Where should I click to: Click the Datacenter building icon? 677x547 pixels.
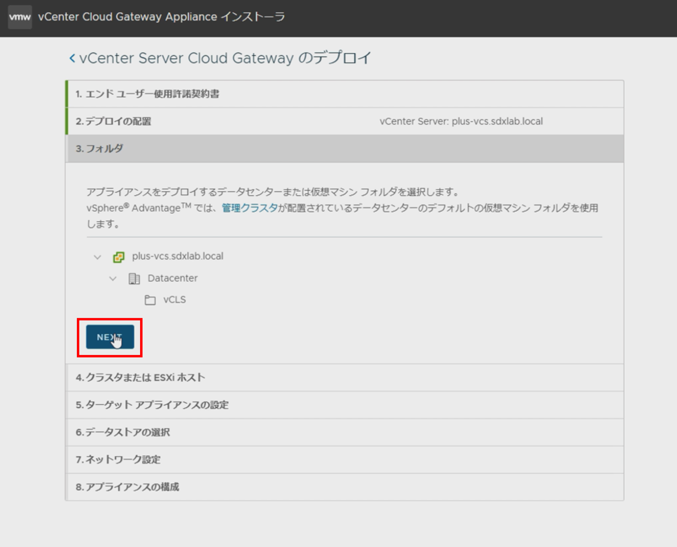(x=134, y=279)
